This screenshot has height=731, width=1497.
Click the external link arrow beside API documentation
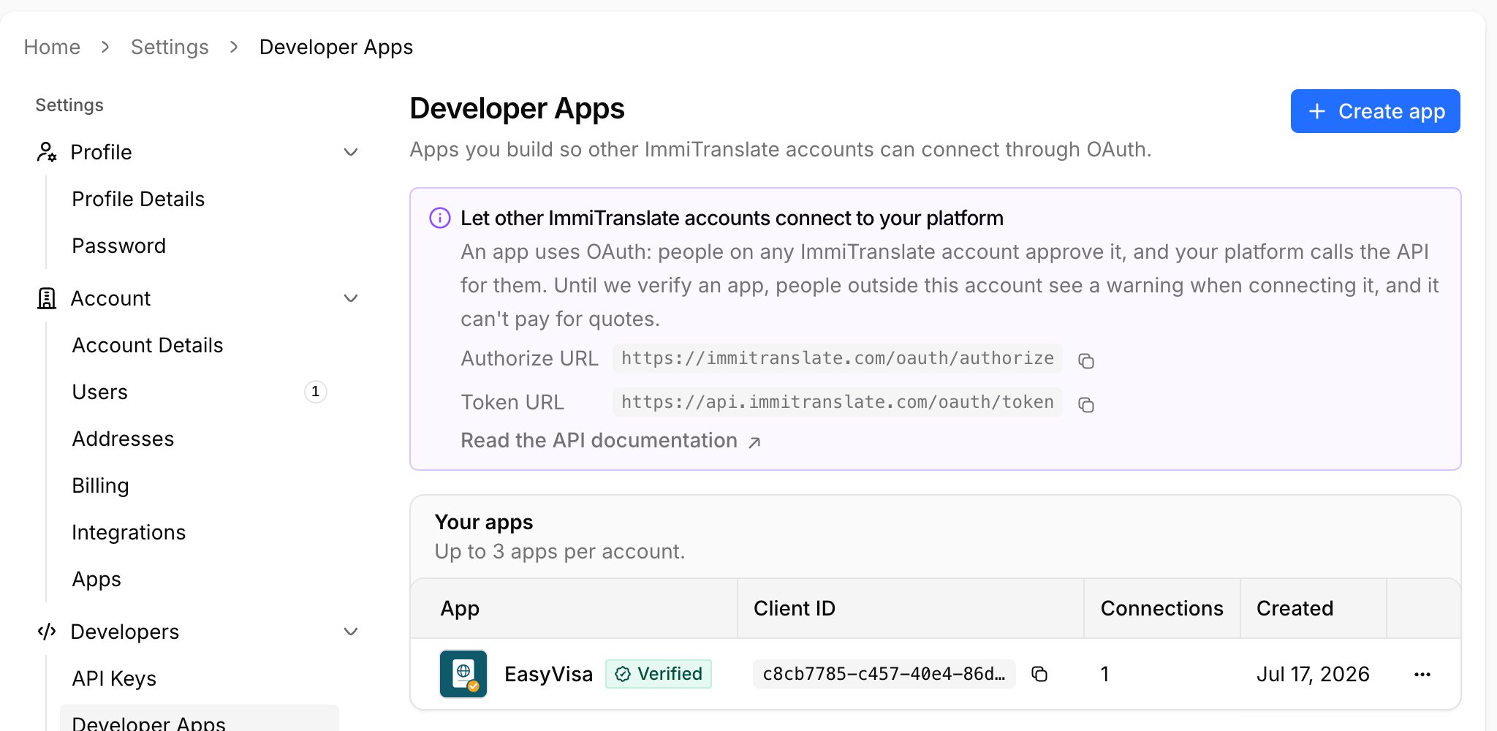coord(754,442)
